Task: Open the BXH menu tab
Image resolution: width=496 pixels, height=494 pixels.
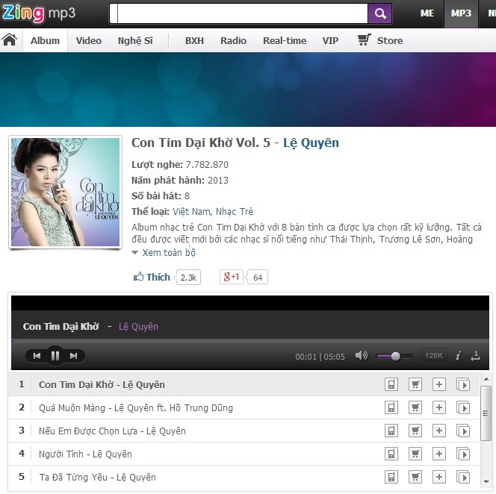Action: point(194,40)
